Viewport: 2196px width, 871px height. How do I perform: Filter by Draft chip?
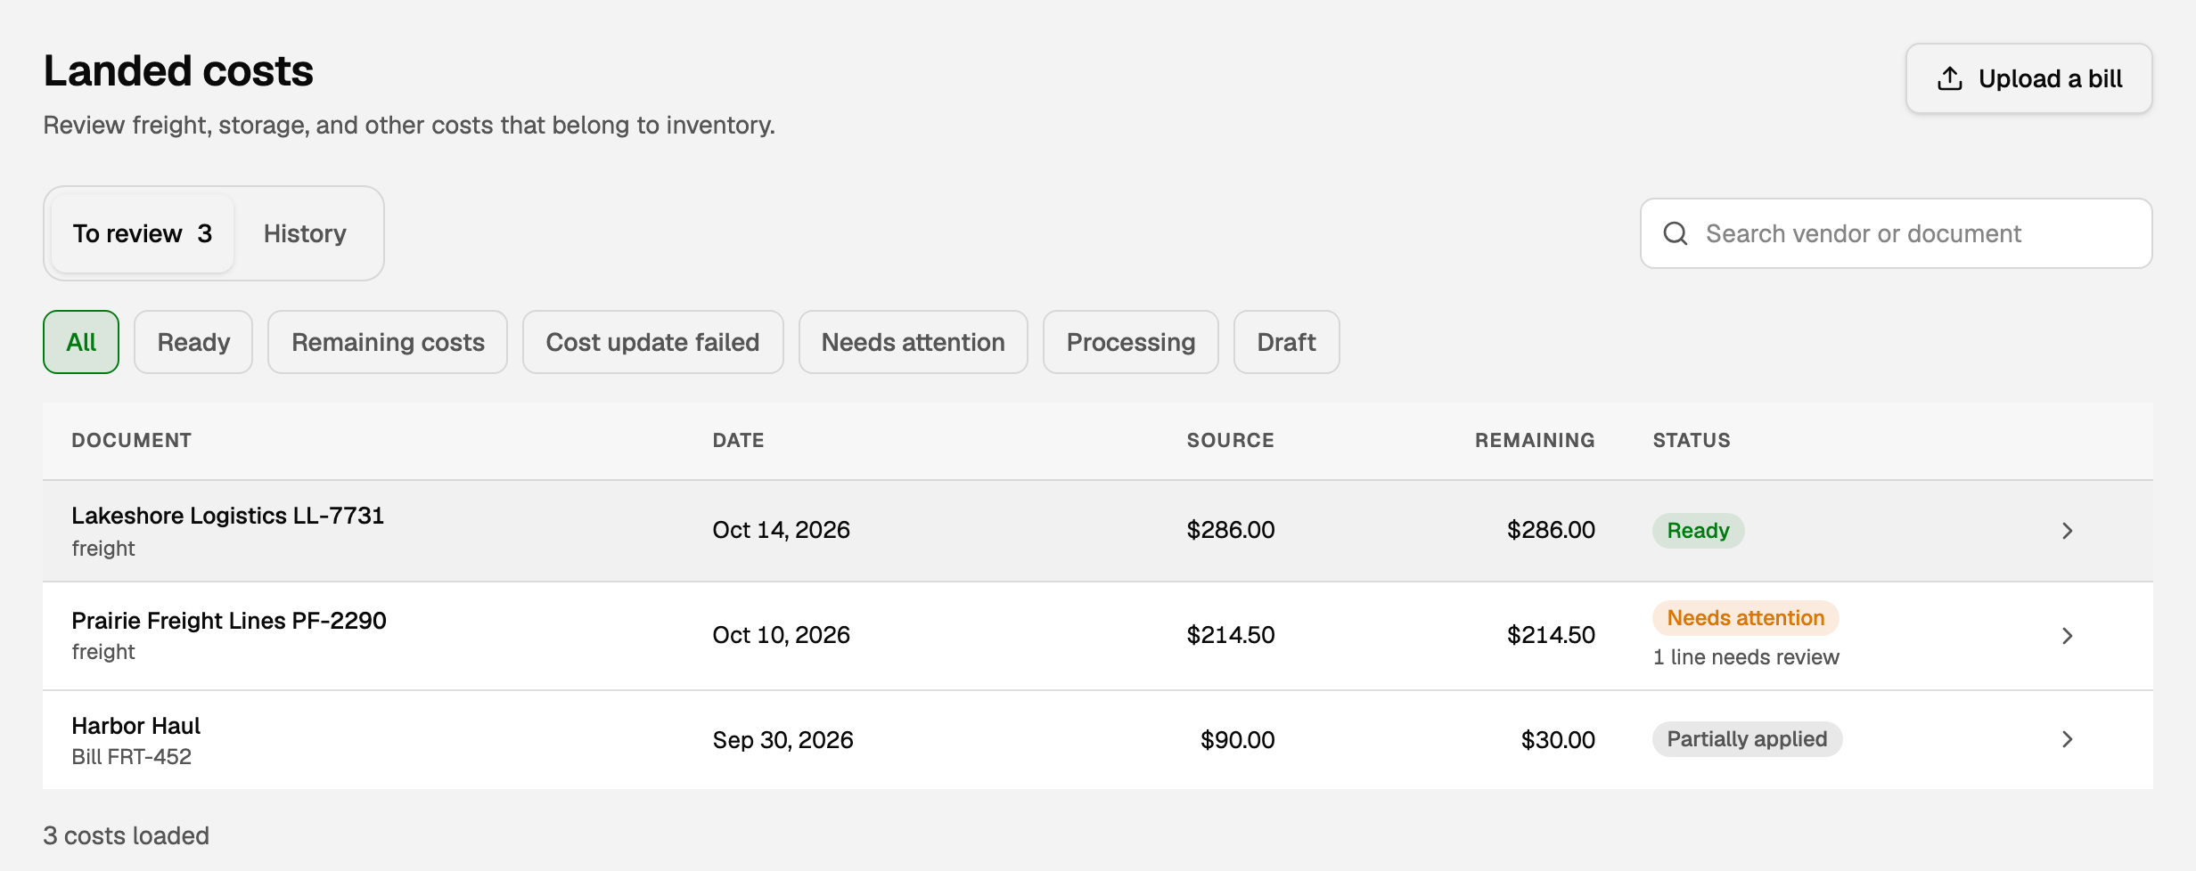(1286, 342)
